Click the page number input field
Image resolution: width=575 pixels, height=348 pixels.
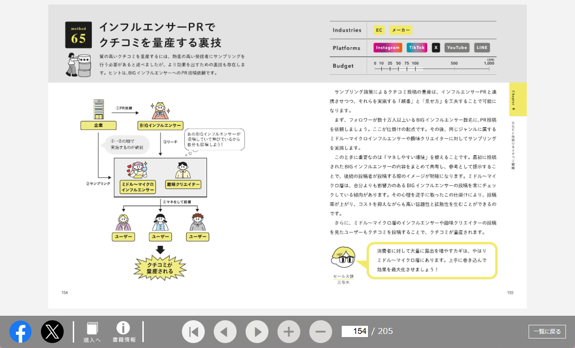356,331
